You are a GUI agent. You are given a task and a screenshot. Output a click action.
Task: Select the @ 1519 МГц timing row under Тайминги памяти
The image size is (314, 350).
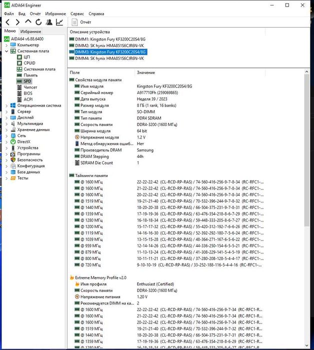pos(166,201)
